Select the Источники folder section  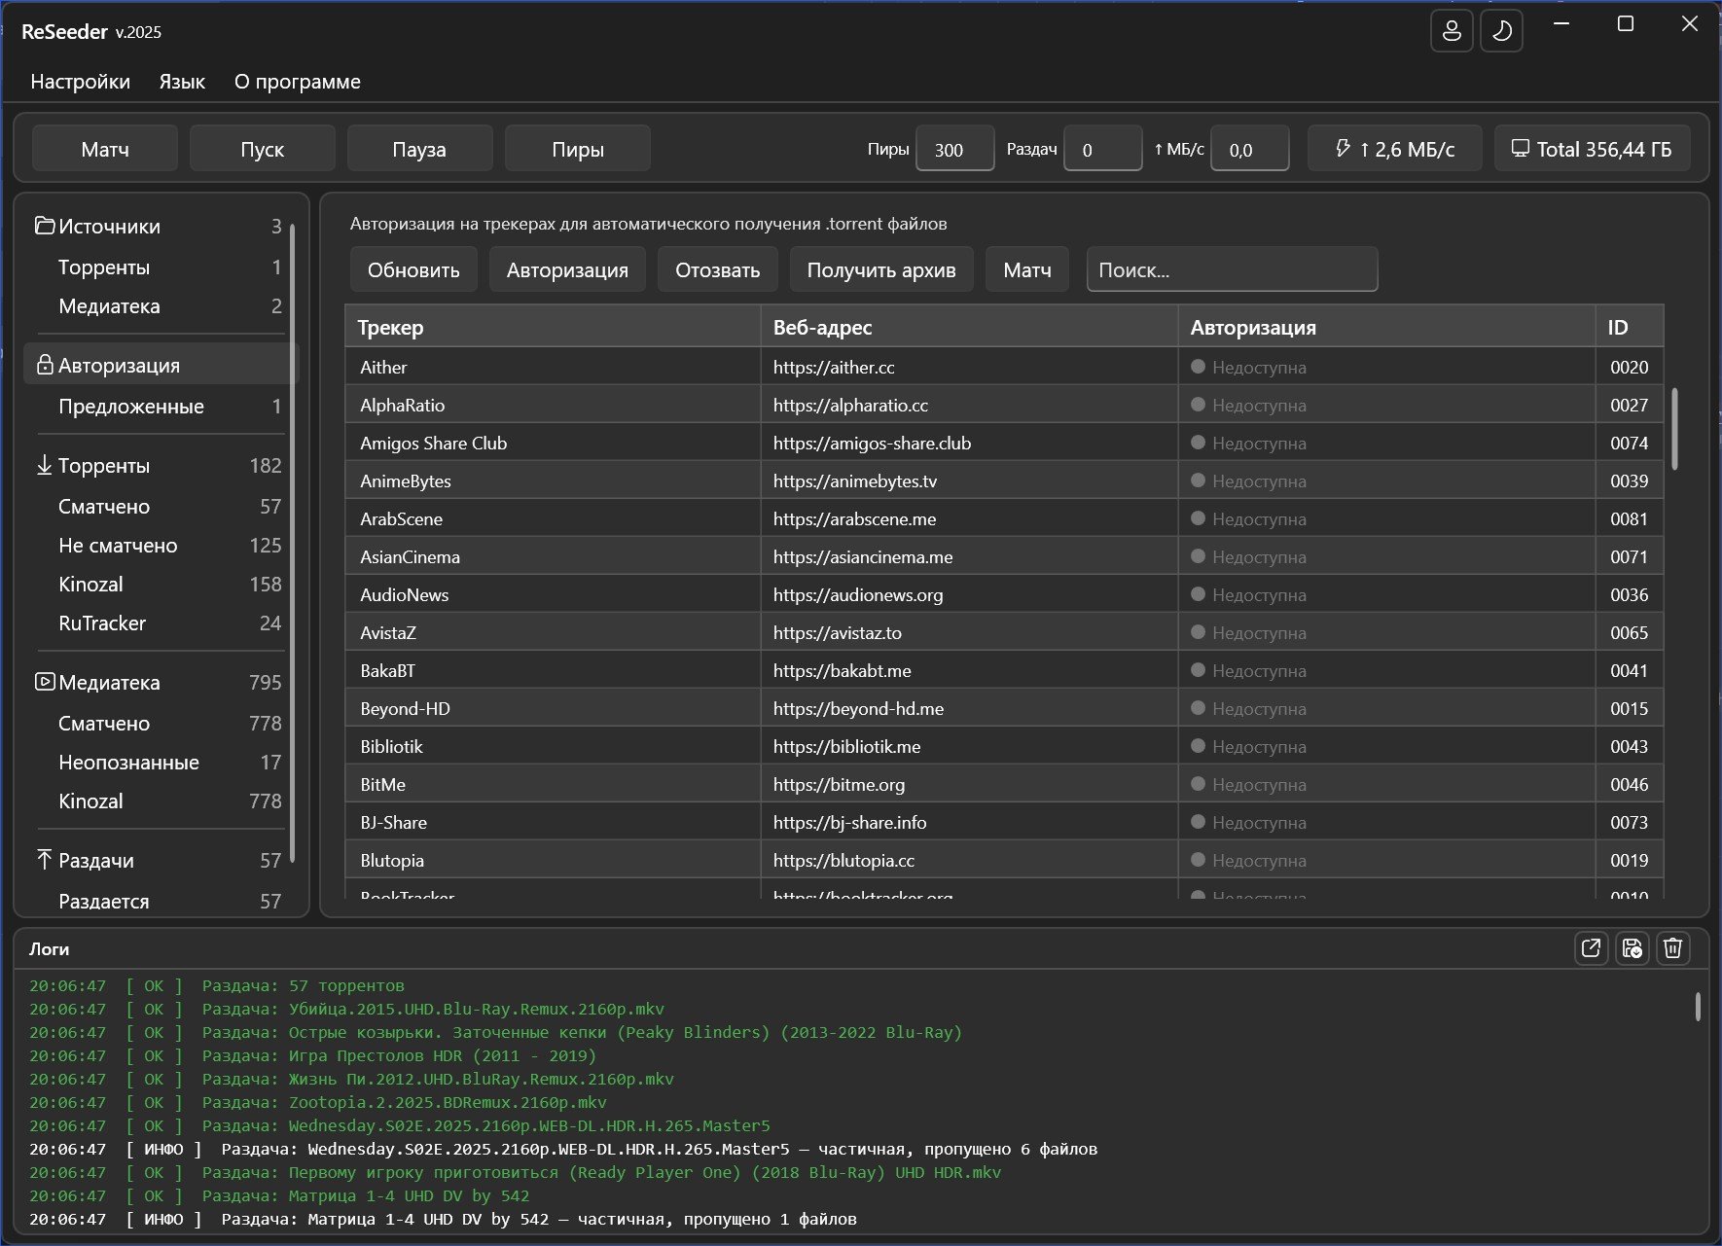coord(109,227)
